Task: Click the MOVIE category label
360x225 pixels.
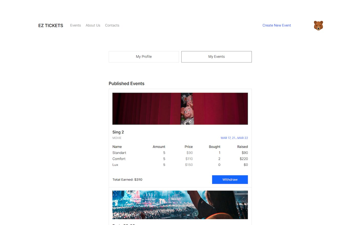Action: (117, 138)
